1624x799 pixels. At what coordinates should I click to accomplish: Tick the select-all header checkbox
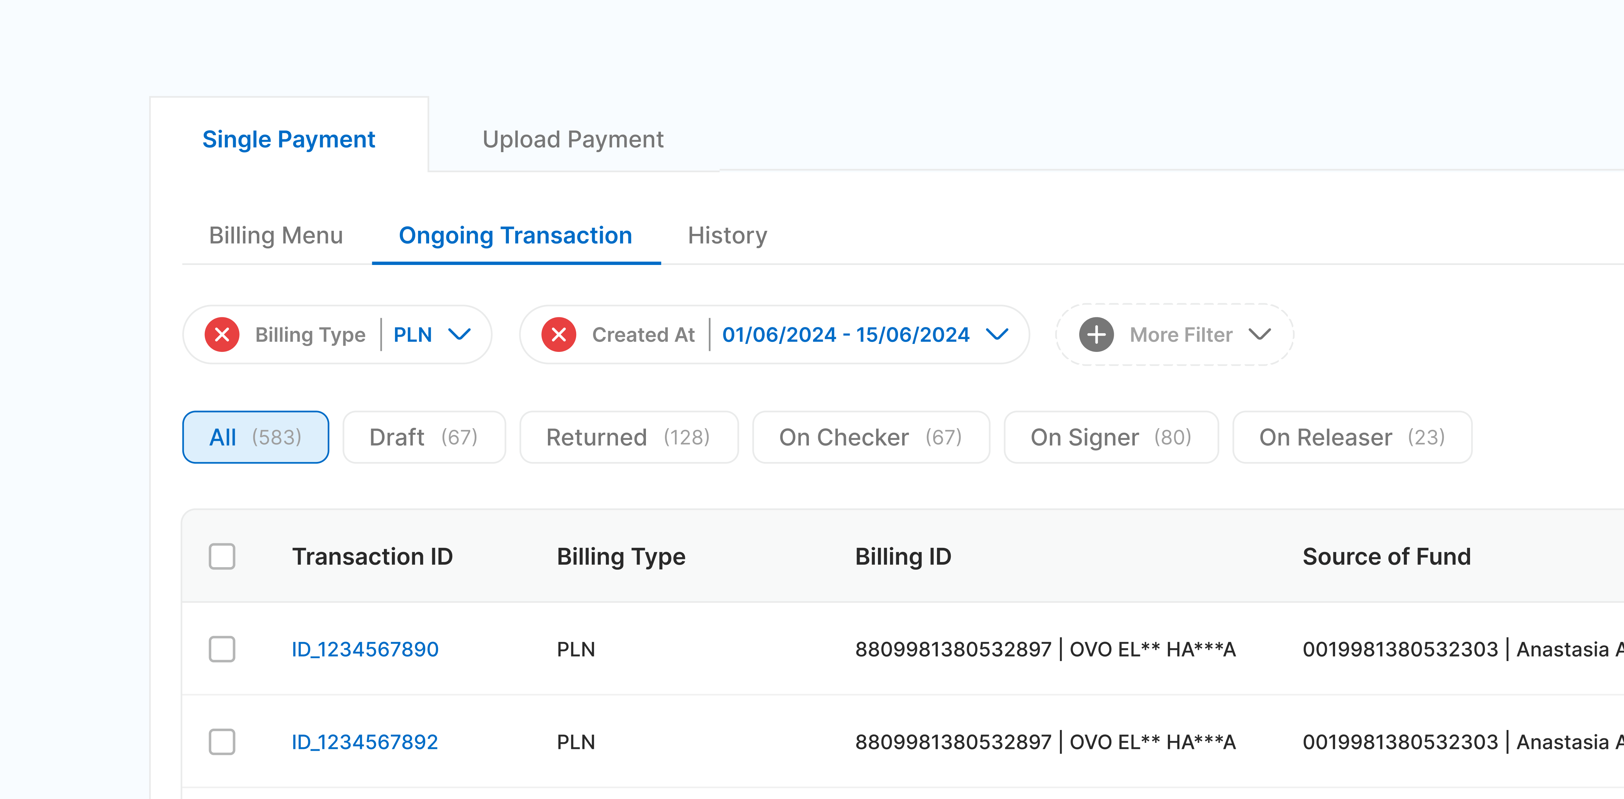222,556
